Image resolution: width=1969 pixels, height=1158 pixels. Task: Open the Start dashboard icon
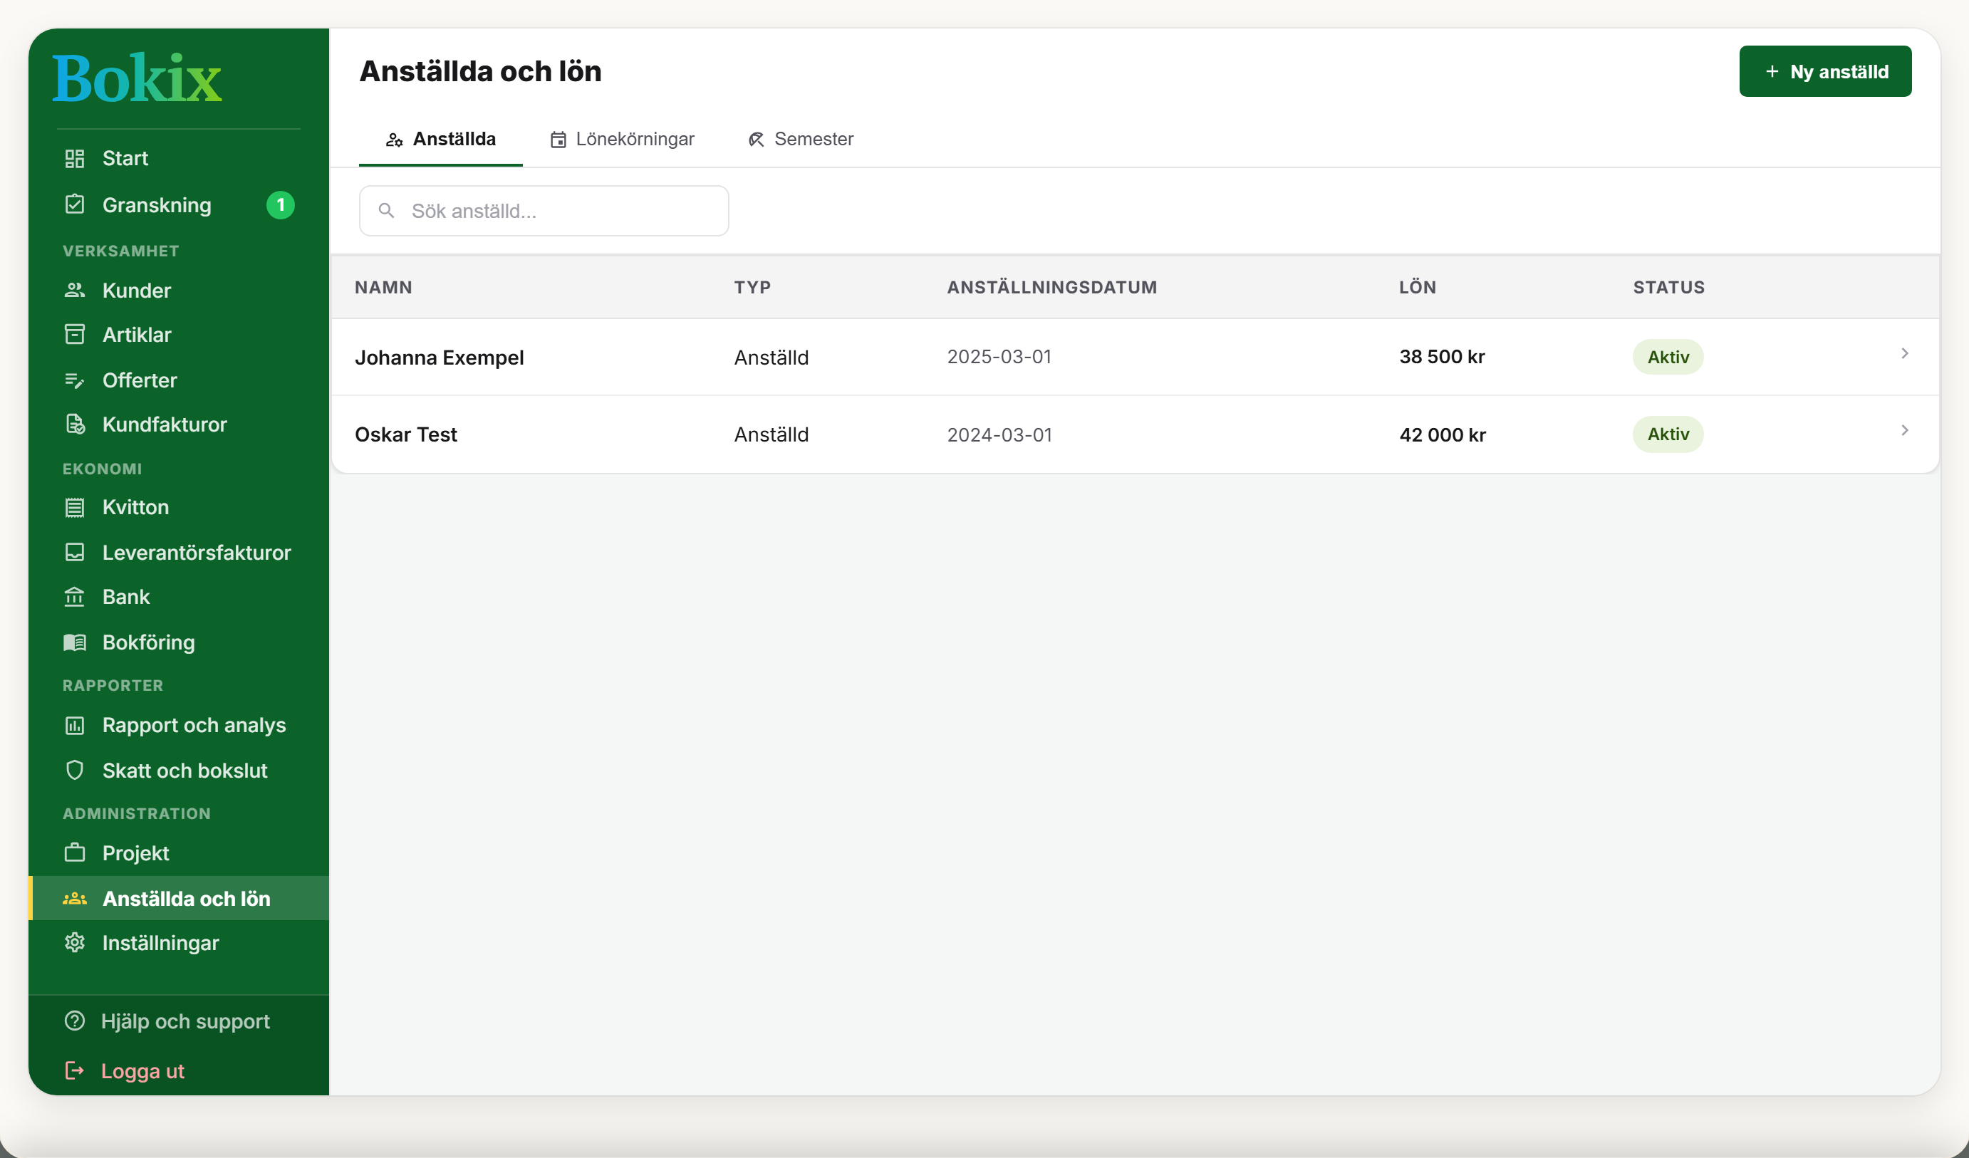(74, 159)
